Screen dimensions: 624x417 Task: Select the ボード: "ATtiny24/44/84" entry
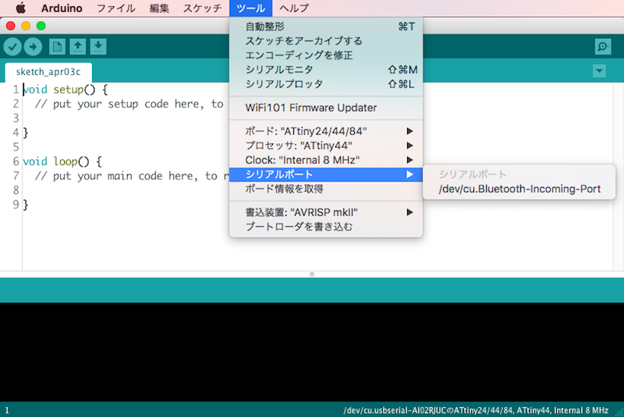(x=326, y=131)
